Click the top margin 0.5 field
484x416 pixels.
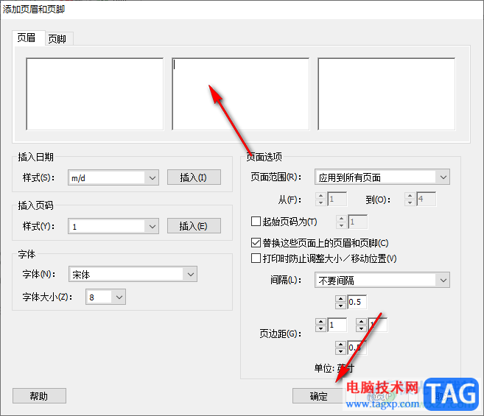point(357,302)
